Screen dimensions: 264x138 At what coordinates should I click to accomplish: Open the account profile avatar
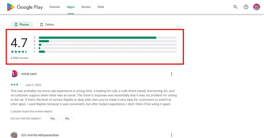click(x=257, y=7)
